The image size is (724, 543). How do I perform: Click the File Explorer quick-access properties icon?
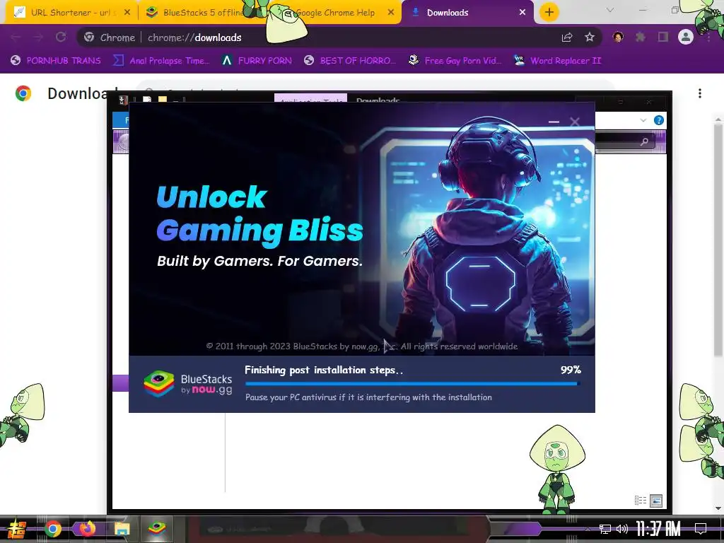coord(147,99)
